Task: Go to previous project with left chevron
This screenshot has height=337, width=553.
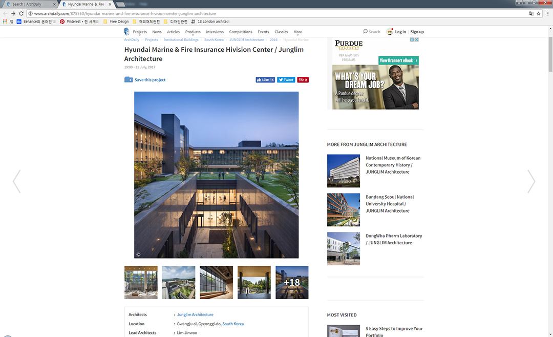Action: pos(16,181)
